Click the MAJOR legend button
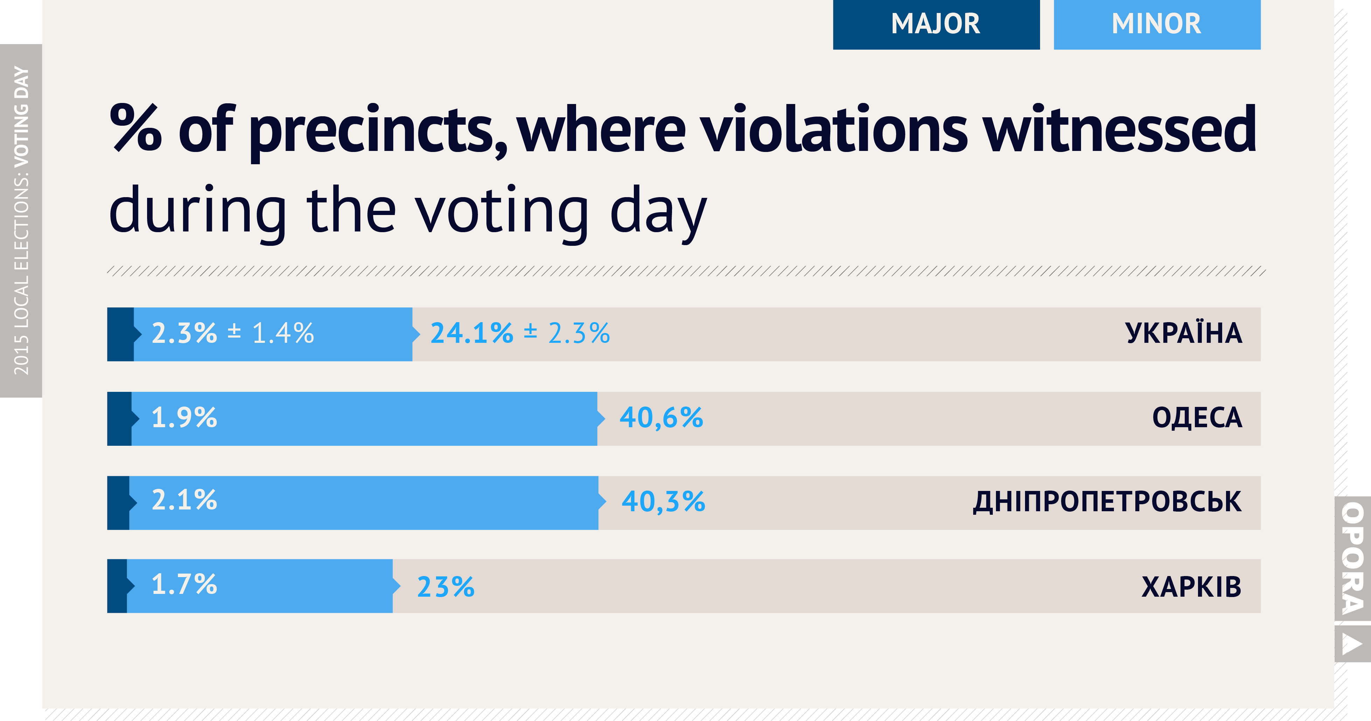 tap(936, 25)
